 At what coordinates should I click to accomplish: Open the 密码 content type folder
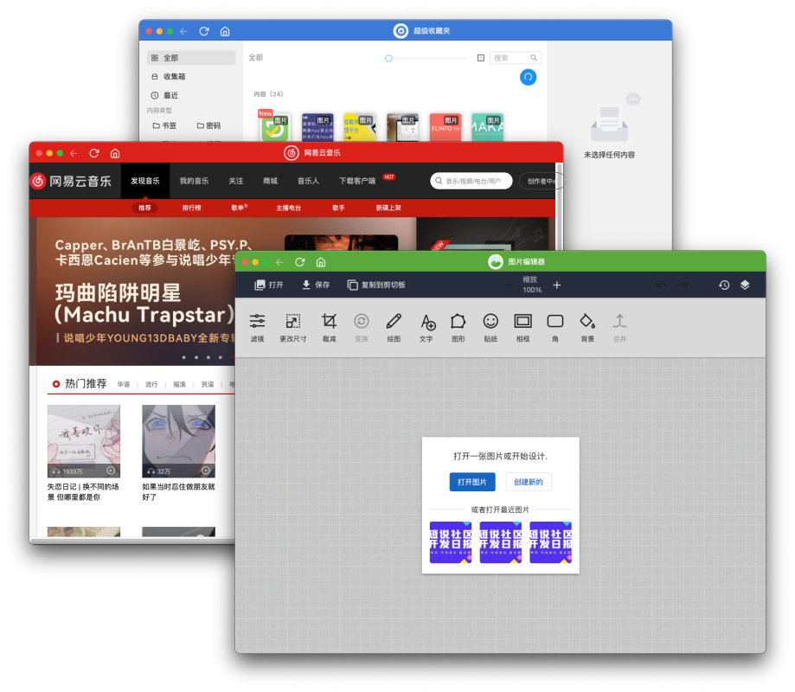pyautogui.click(x=208, y=125)
